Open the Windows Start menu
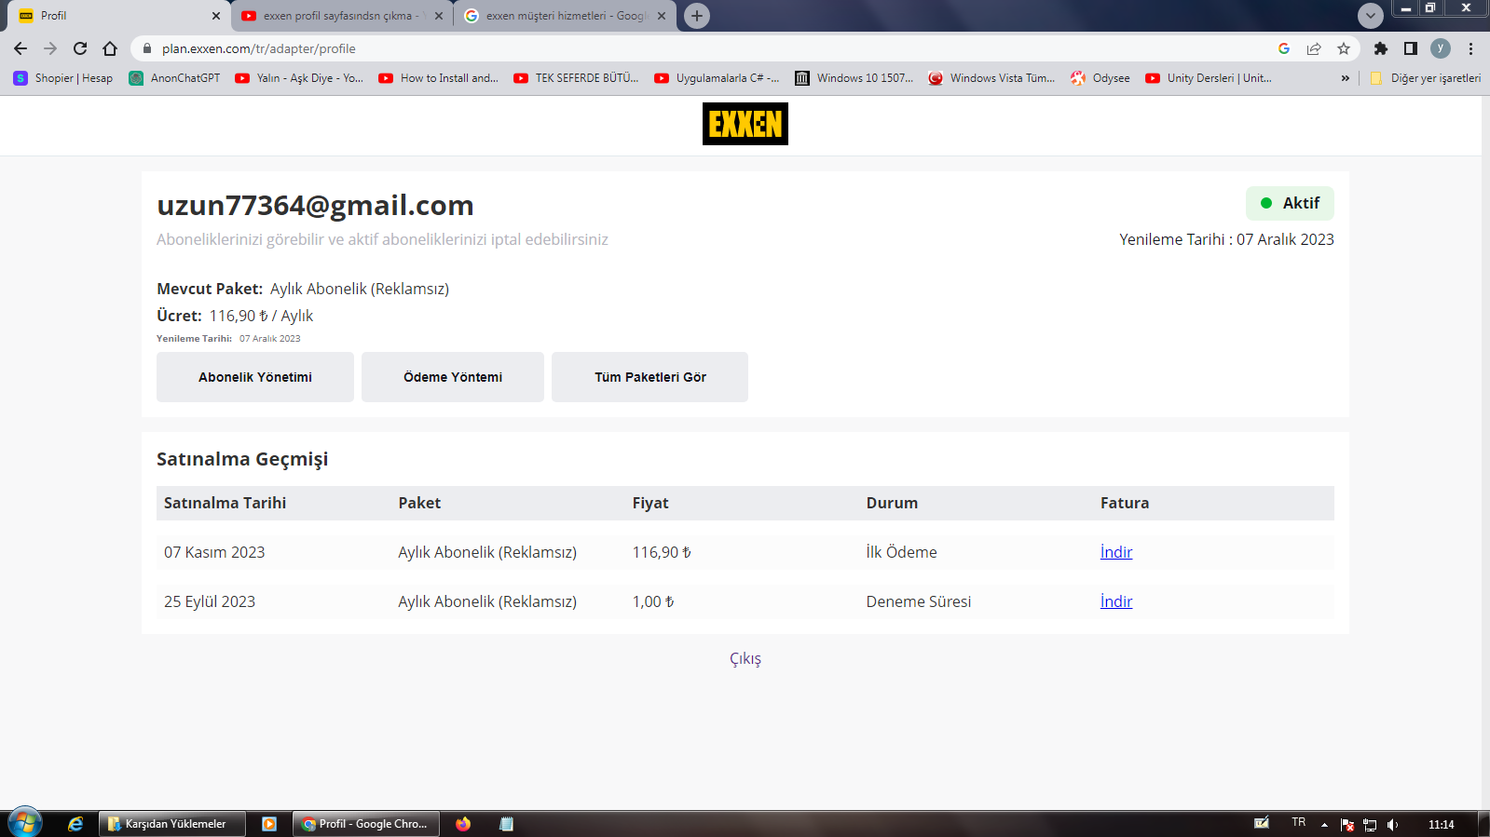The height and width of the screenshot is (837, 1490). click(x=24, y=823)
